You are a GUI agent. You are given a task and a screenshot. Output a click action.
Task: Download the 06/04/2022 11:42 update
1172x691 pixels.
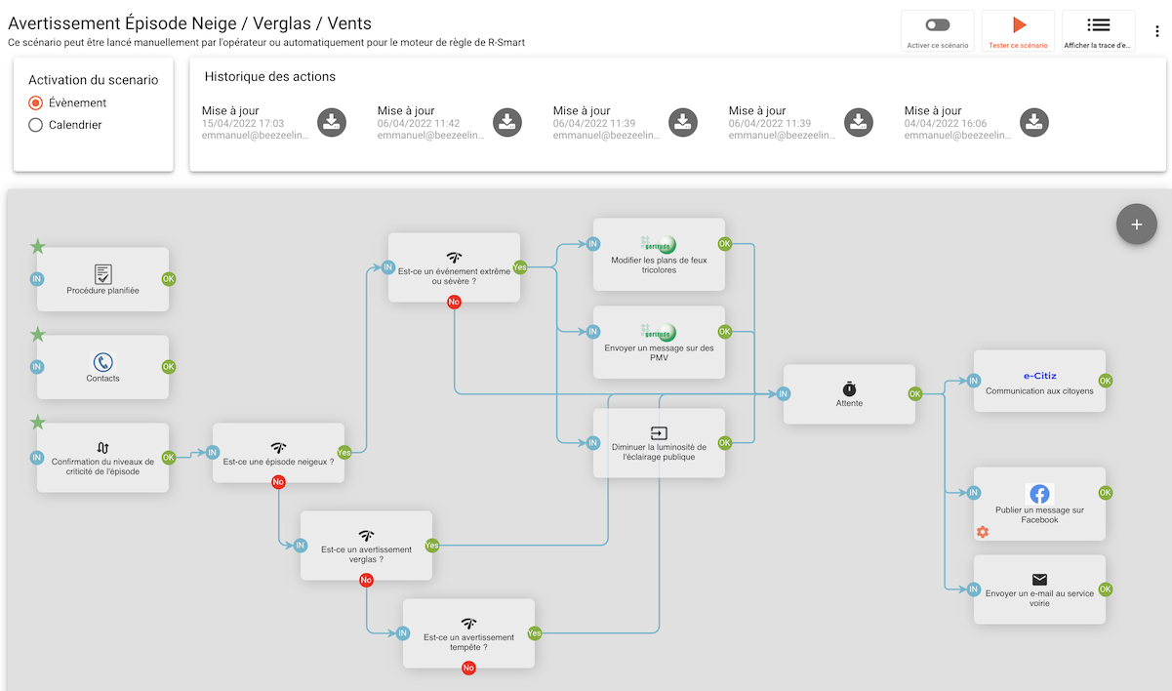pos(507,122)
